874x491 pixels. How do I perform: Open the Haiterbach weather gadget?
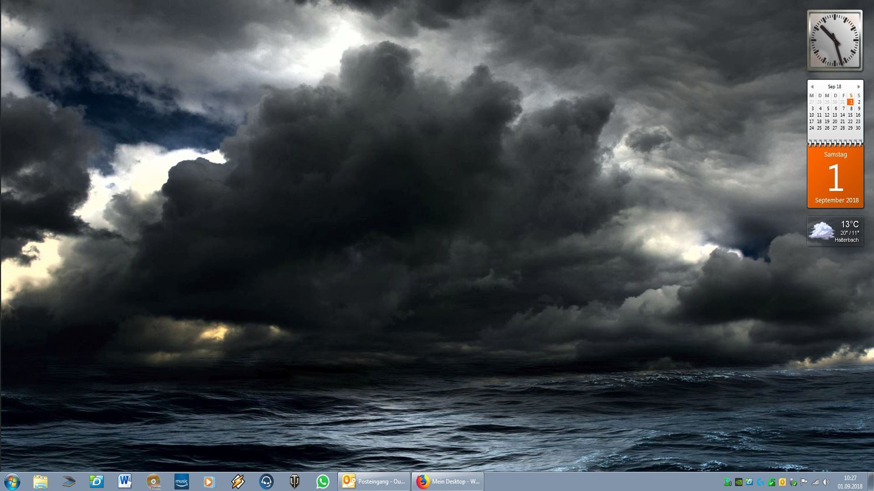[x=835, y=231]
